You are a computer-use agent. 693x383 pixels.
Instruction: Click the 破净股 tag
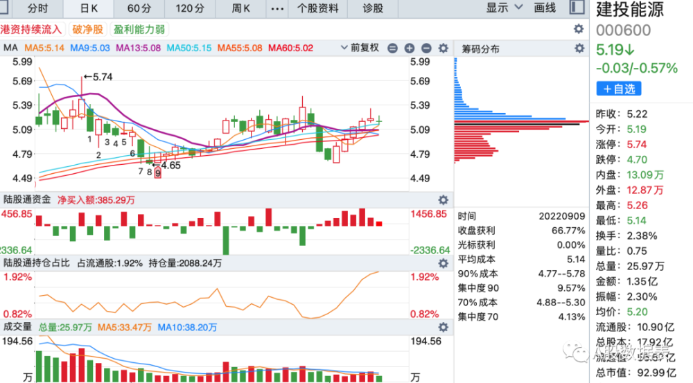click(x=87, y=29)
